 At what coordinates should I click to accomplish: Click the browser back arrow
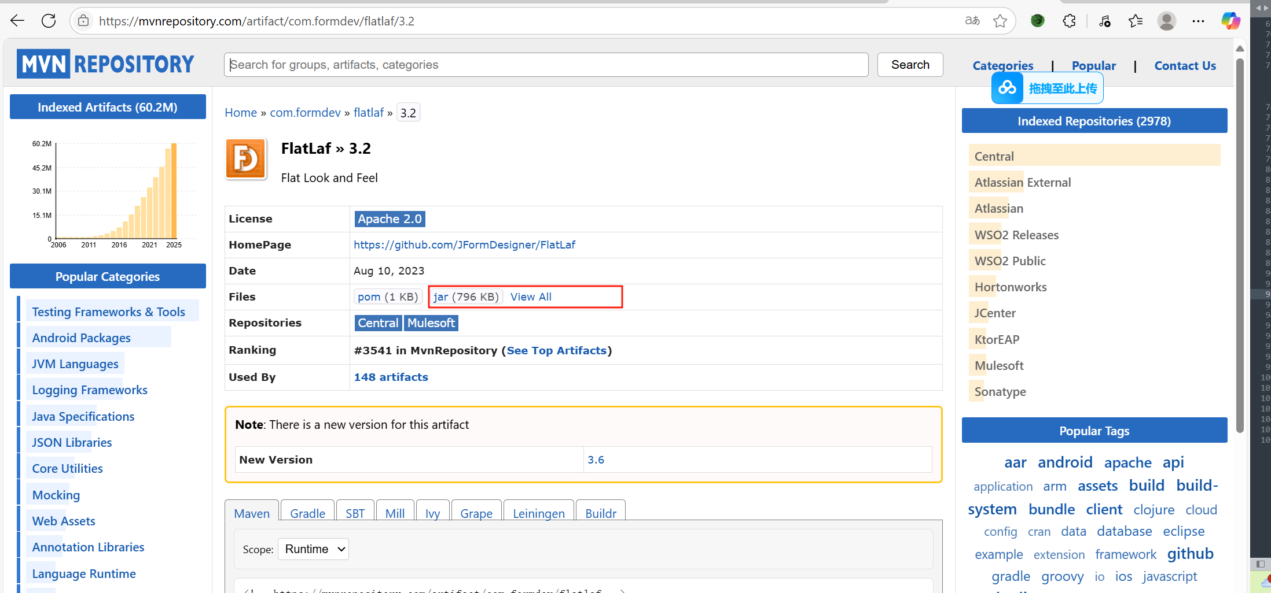click(17, 21)
